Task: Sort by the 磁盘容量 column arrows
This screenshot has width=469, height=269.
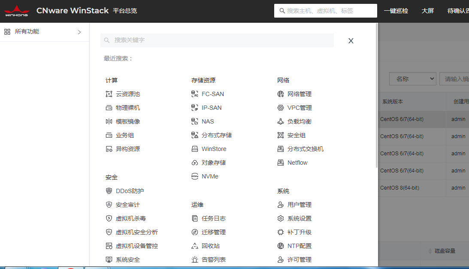Action: click(x=430, y=251)
